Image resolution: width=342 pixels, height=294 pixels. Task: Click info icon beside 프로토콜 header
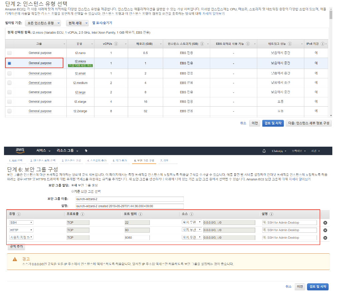pos(82,214)
